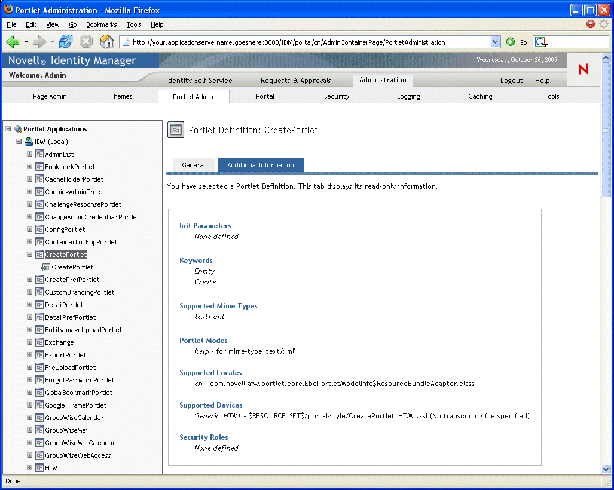Select the Administration top tab
Viewport: 614px width, 490px height.
point(383,80)
